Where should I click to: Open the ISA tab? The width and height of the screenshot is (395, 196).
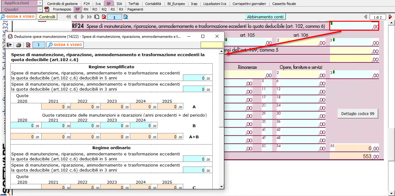click(x=119, y=4)
